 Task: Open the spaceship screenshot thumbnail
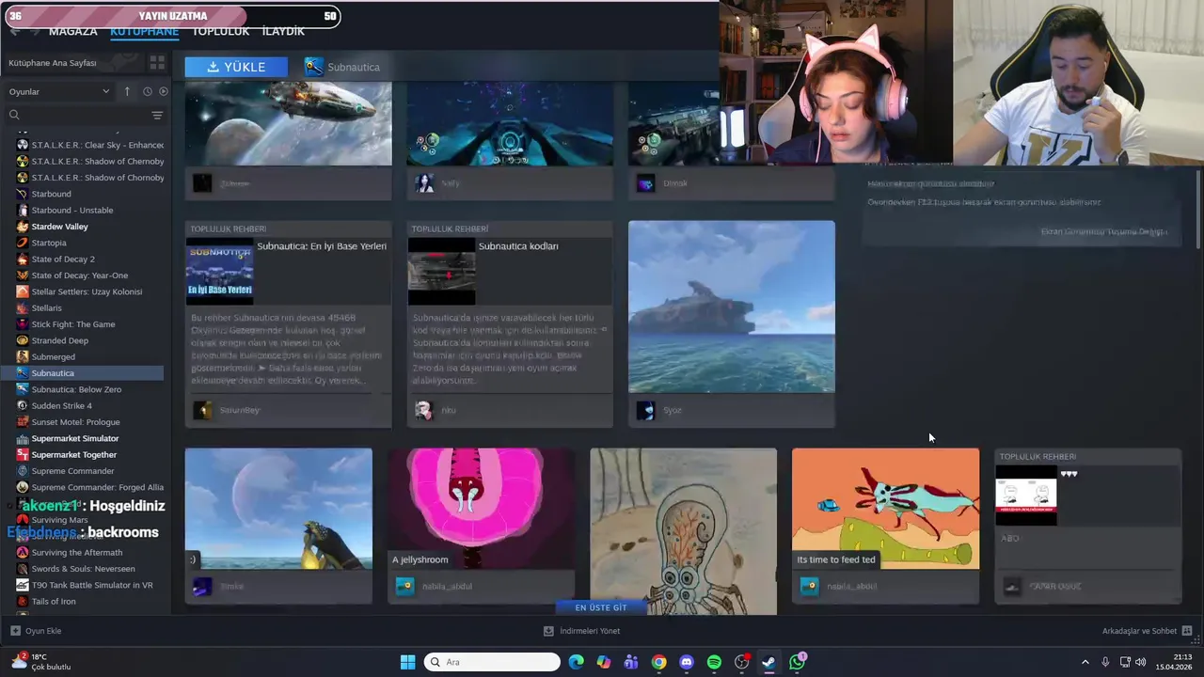pos(288,123)
